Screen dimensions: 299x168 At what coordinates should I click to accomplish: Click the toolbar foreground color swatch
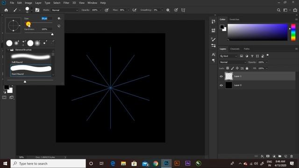[6, 87]
